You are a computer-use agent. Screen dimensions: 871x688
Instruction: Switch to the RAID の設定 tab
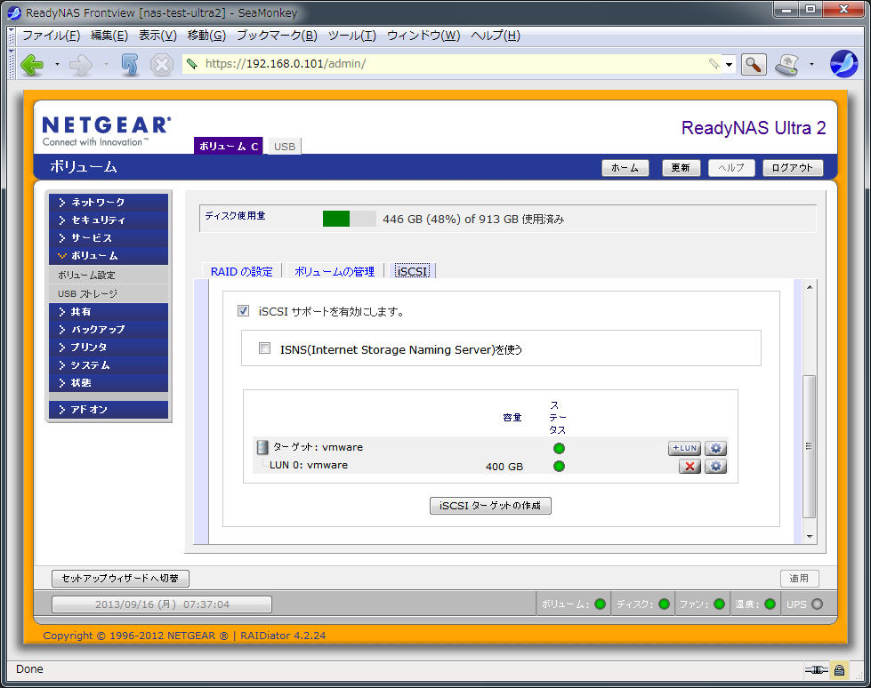[x=242, y=271]
